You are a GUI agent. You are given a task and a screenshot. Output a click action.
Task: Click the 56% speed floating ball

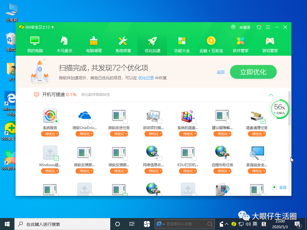280,109
